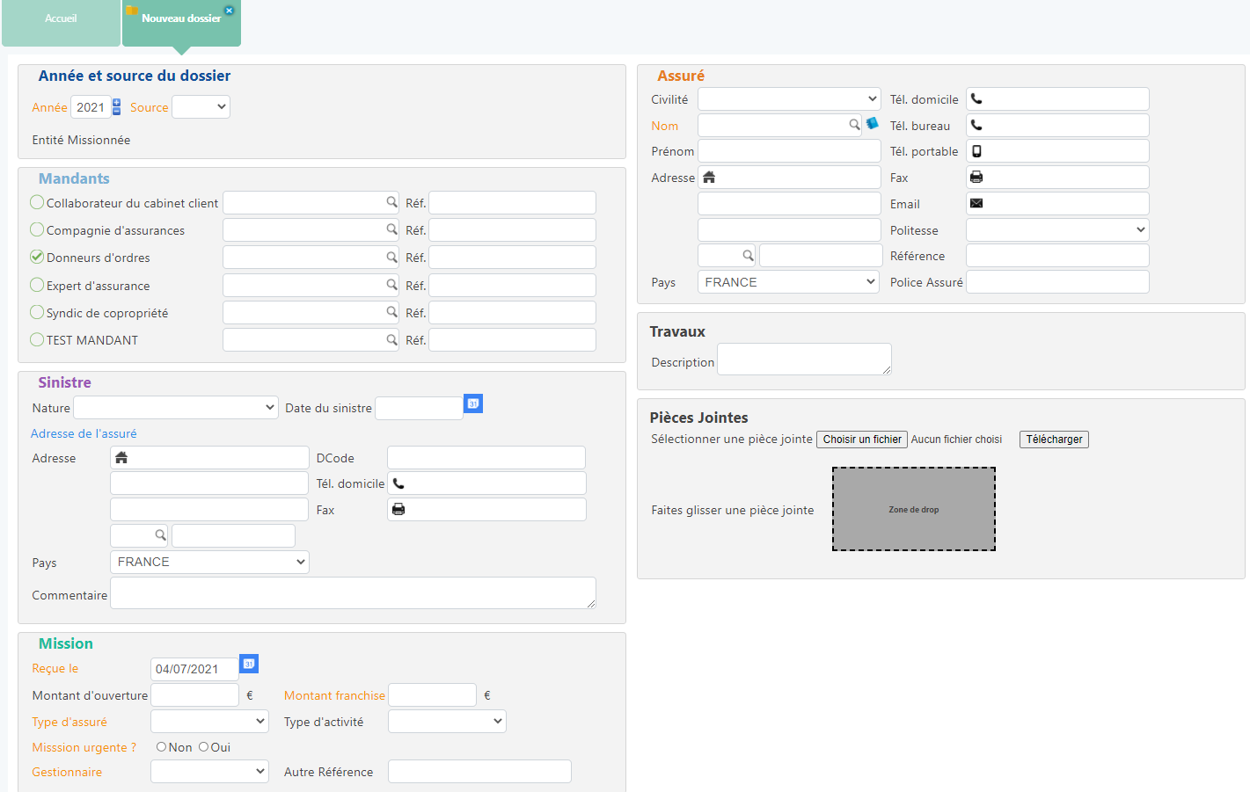Click search icon in Expert d'assurance field
The height and width of the screenshot is (792, 1250).
click(391, 285)
